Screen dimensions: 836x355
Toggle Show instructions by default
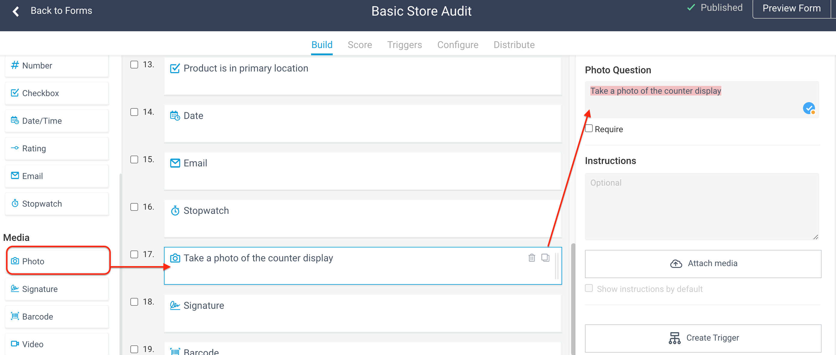[589, 288]
